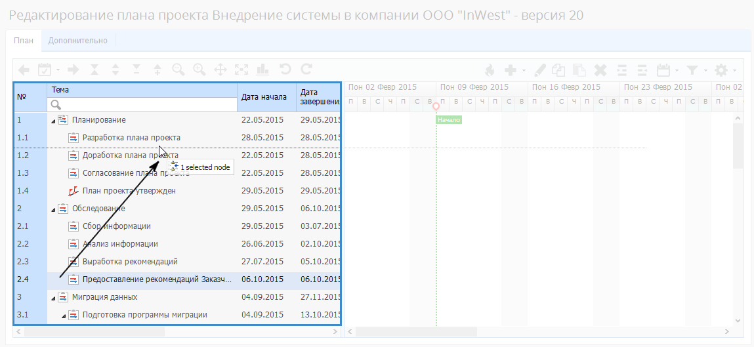This screenshot has width=754, height=347.
Task: Switch to the План tab
Action: [x=23, y=41]
